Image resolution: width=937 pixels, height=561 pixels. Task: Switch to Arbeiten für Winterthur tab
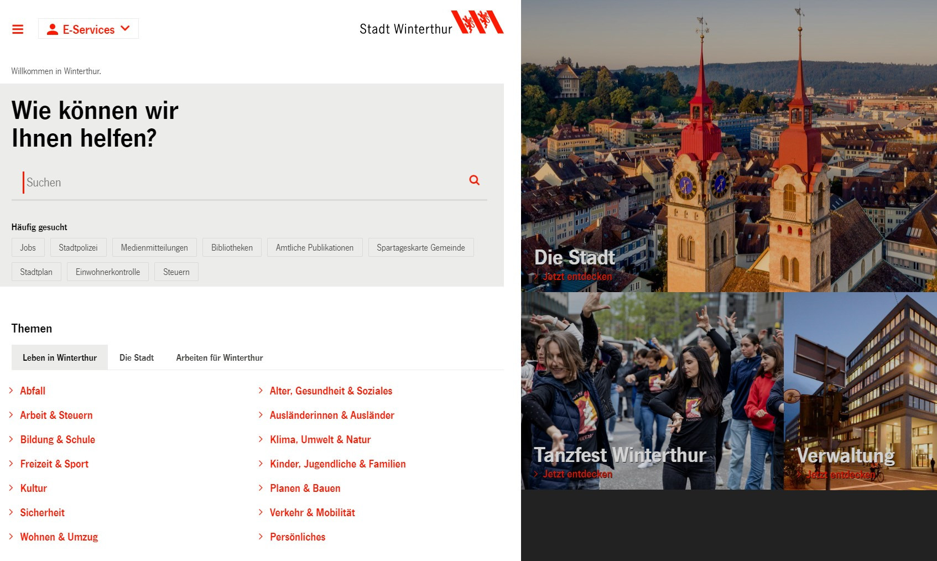click(220, 358)
